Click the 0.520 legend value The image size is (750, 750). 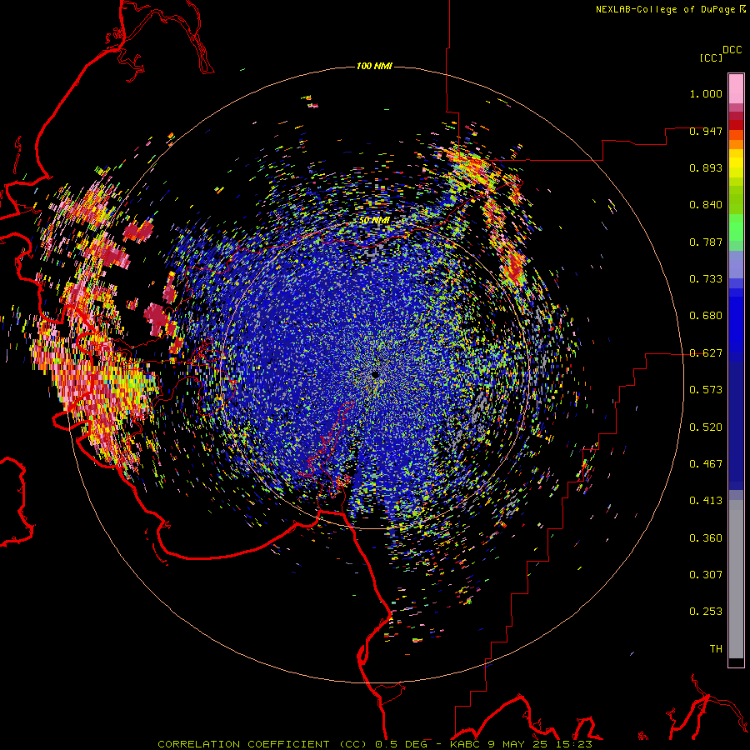point(706,427)
